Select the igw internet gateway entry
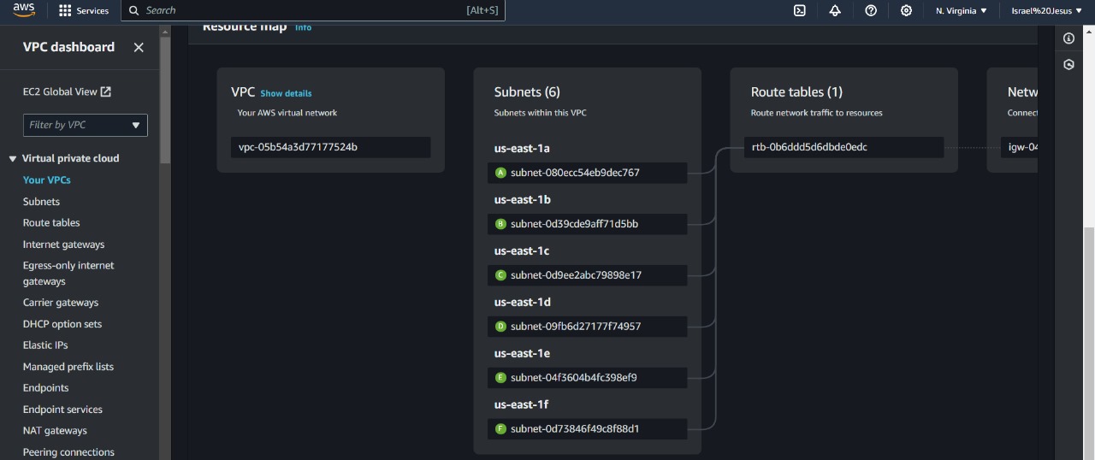This screenshot has height=460, width=1095. pos(1020,147)
